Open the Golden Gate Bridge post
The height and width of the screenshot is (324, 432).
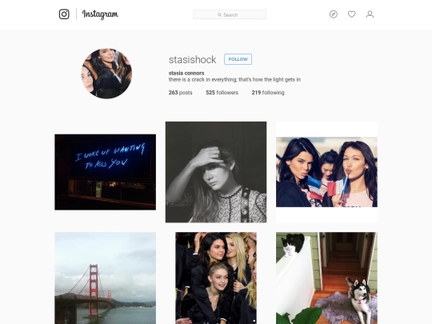tap(106, 278)
